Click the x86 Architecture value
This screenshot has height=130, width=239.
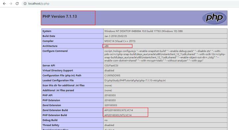pos(107,46)
